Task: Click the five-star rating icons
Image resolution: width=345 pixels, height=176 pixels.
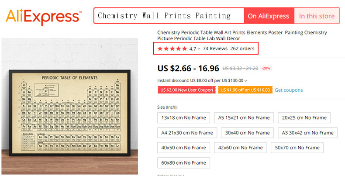Action: (172, 48)
